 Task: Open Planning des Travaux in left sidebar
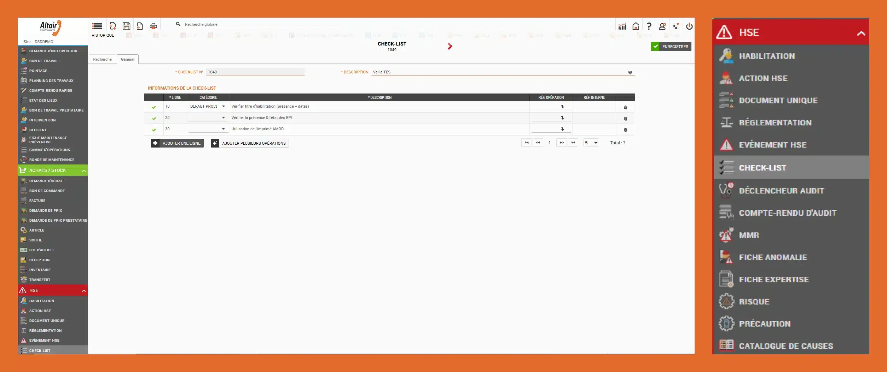[53, 80]
